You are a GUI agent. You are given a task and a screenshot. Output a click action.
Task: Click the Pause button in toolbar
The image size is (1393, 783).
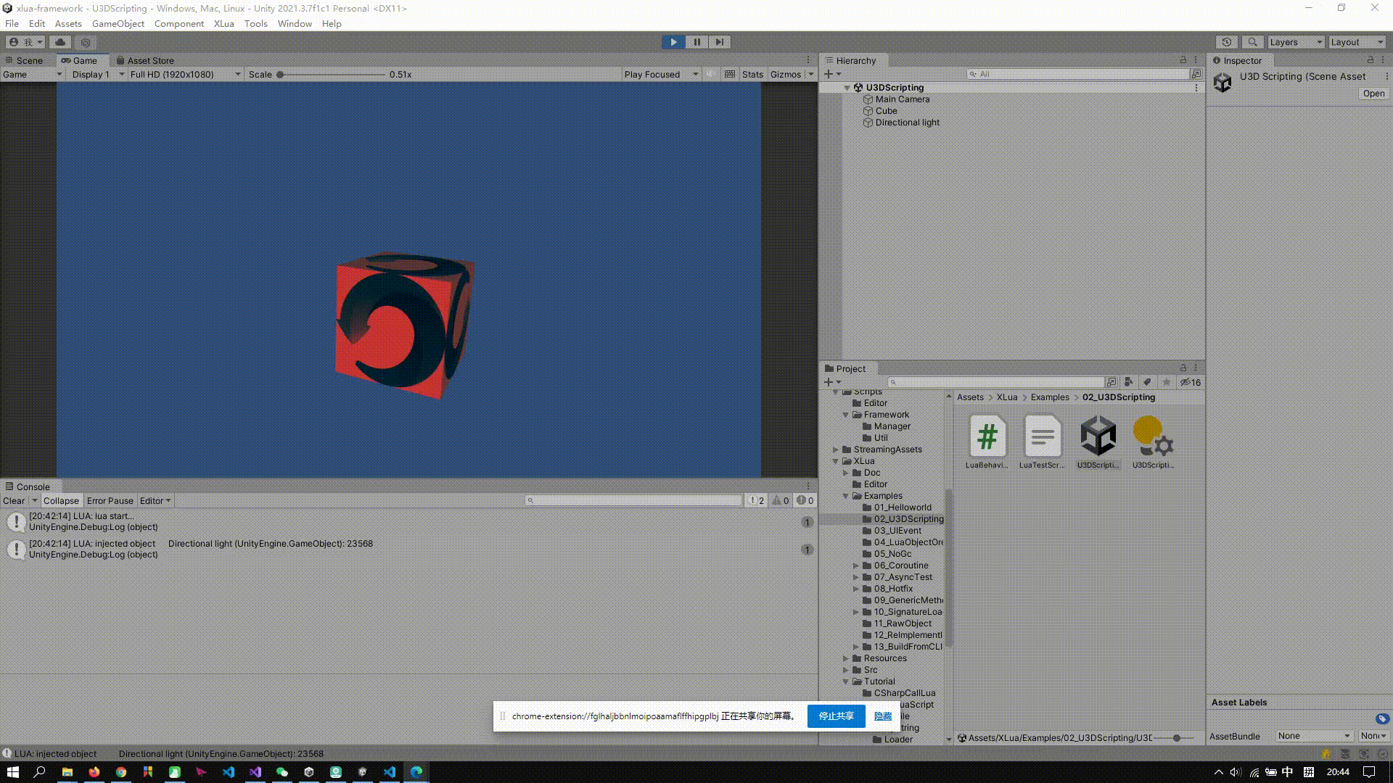(696, 42)
